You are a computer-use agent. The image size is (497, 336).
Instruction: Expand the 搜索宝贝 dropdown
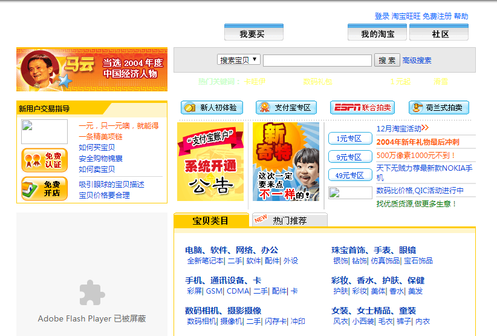239,60
